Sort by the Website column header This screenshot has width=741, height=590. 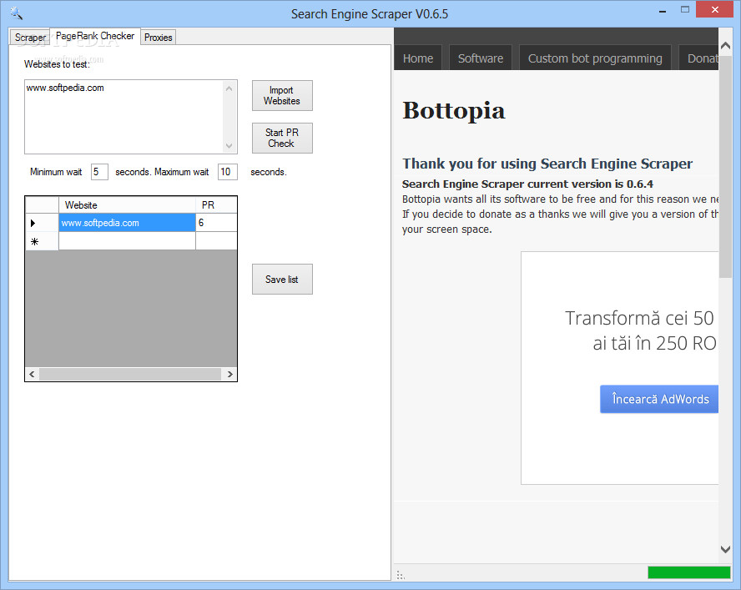127,205
